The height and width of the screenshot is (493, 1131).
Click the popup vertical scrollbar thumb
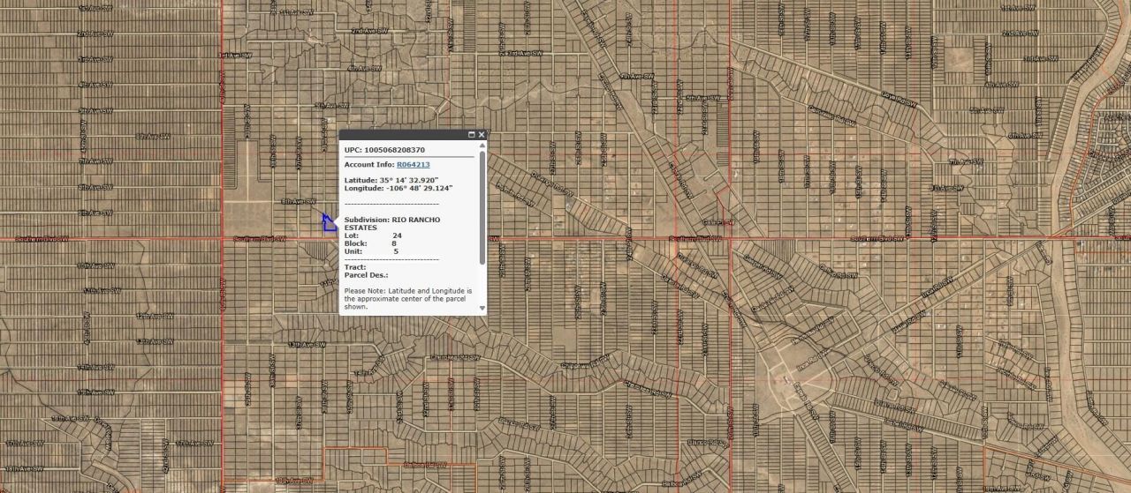(x=482, y=207)
